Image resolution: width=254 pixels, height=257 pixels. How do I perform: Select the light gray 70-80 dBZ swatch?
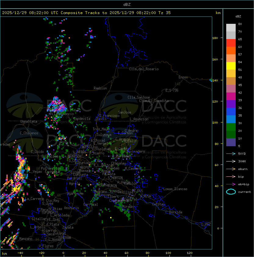pos(231,27)
